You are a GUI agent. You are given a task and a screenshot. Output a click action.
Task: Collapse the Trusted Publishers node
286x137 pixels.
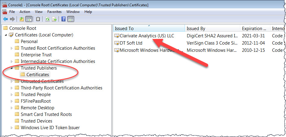pos(12,68)
